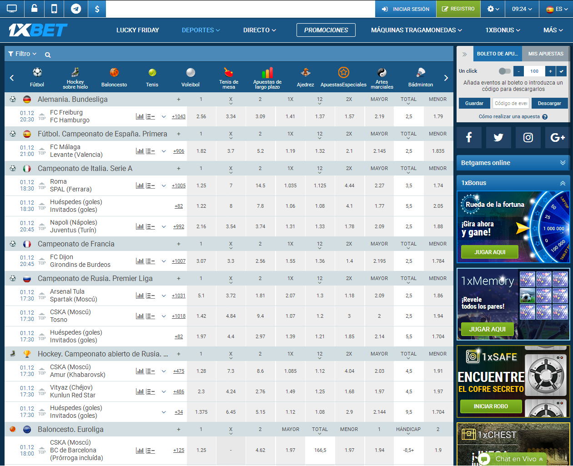The width and height of the screenshot is (573, 466).
Task: Click Jugar Aqui on Rueda de la fortuna
Action: tap(490, 252)
